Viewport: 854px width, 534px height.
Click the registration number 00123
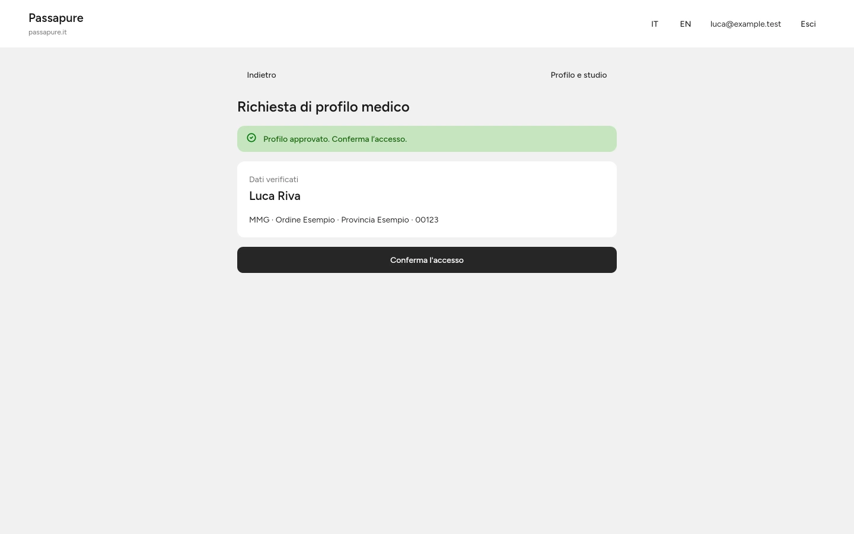point(427,220)
